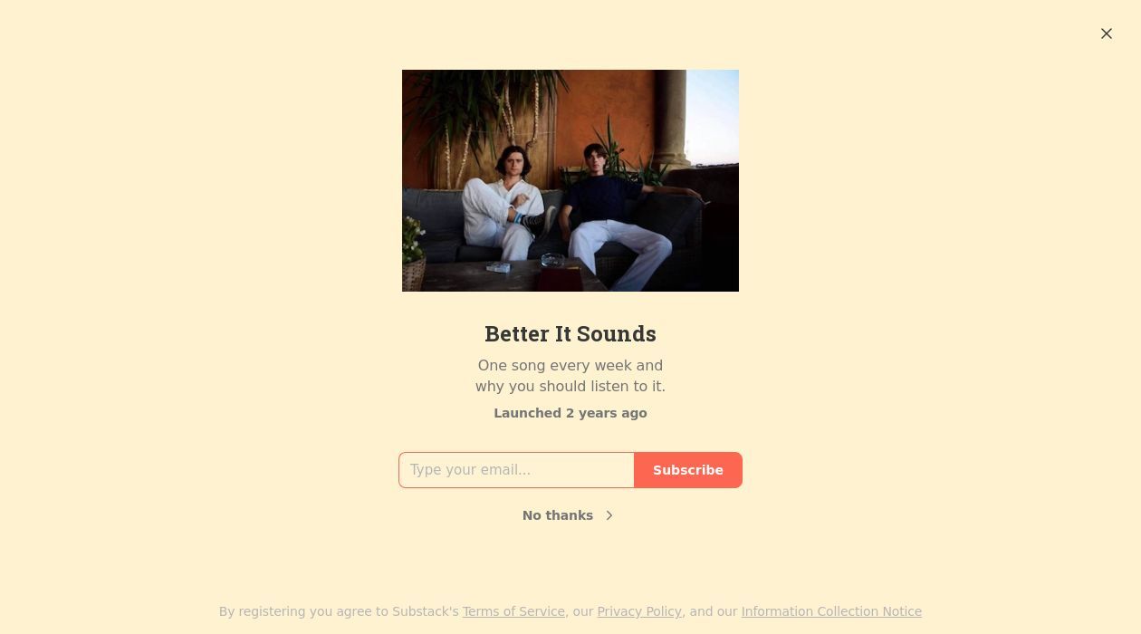The image size is (1141, 634).
Task: Focus the 'Type your email...' field
Action: coord(516,470)
